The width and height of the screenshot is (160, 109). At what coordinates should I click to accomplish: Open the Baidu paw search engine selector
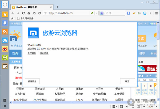click(102, 13)
